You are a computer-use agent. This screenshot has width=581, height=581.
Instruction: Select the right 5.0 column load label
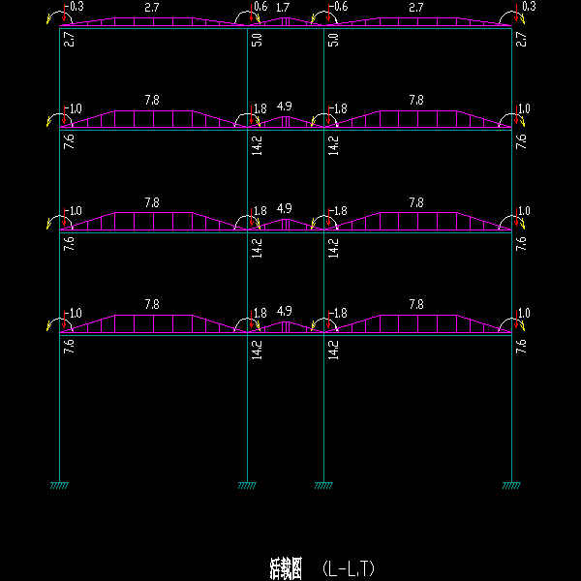point(333,42)
